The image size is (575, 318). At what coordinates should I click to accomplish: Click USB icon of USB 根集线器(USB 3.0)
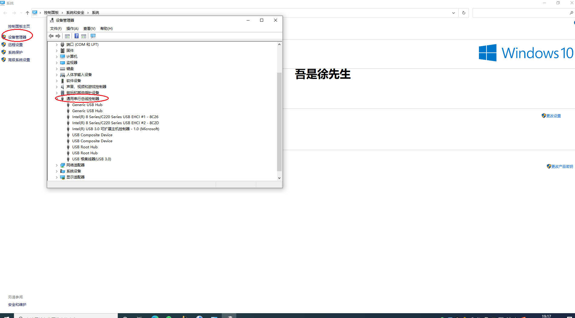68,159
